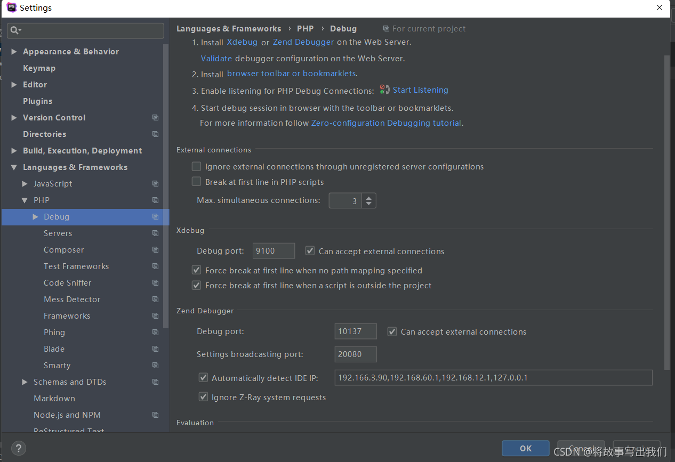Screen dimensions: 675x462
Task: Uncheck Ignore Z-Ray system requests
Action: [x=203, y=397]
